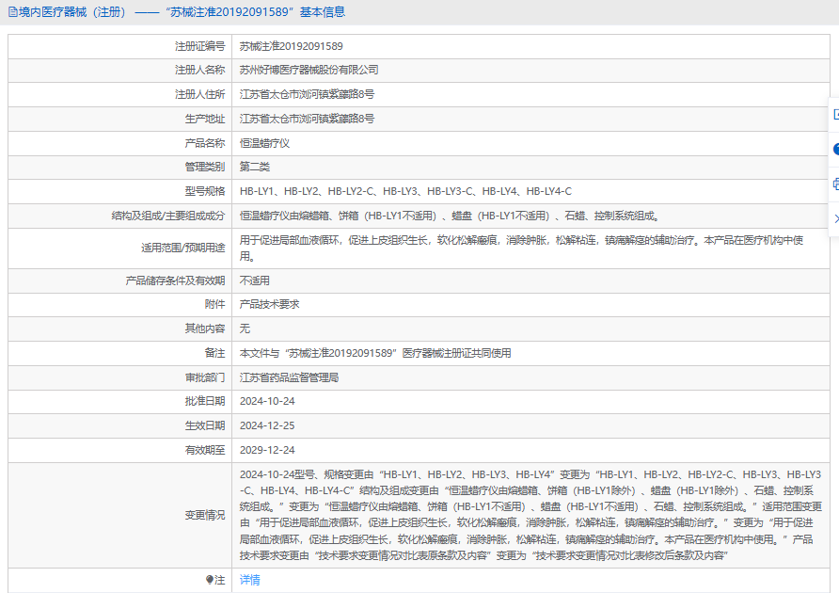Click the 型号规格 label
839x593 pixels.
click(205, 191)
